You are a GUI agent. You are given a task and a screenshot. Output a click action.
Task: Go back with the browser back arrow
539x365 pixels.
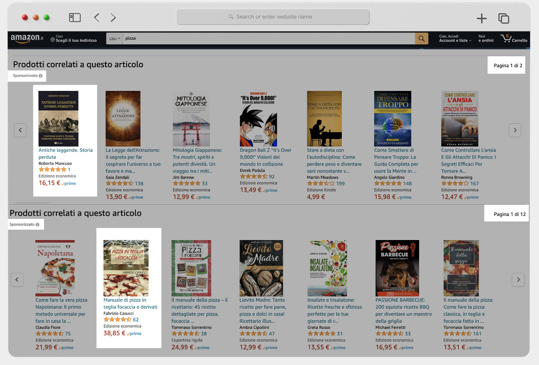click(97, 18)
